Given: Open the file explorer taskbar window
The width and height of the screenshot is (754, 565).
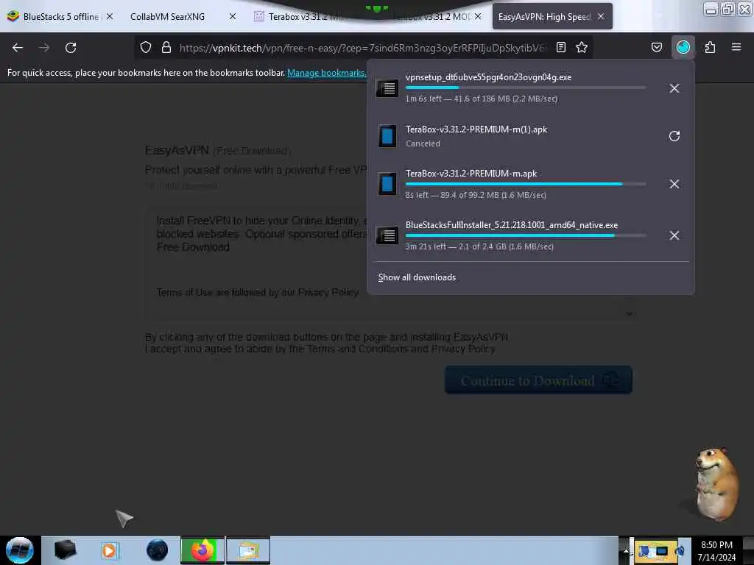Looking at the screenshot, I should 248,550.
